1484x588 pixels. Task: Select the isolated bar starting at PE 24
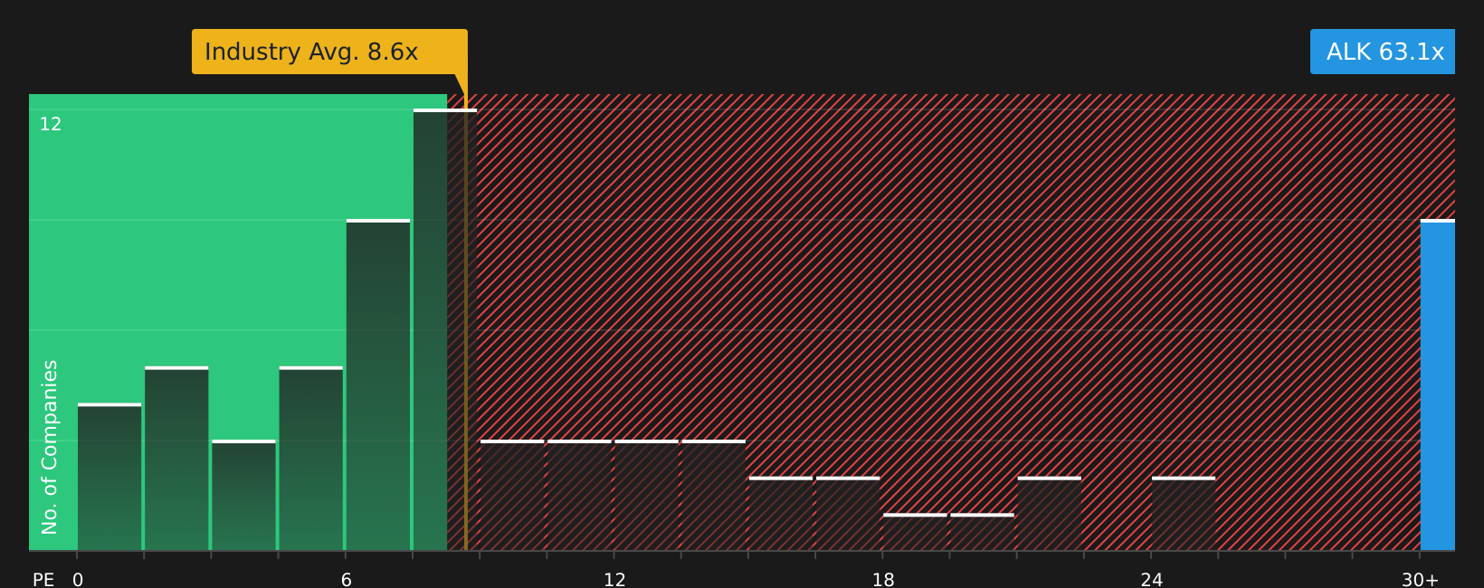pos(1184,514)
